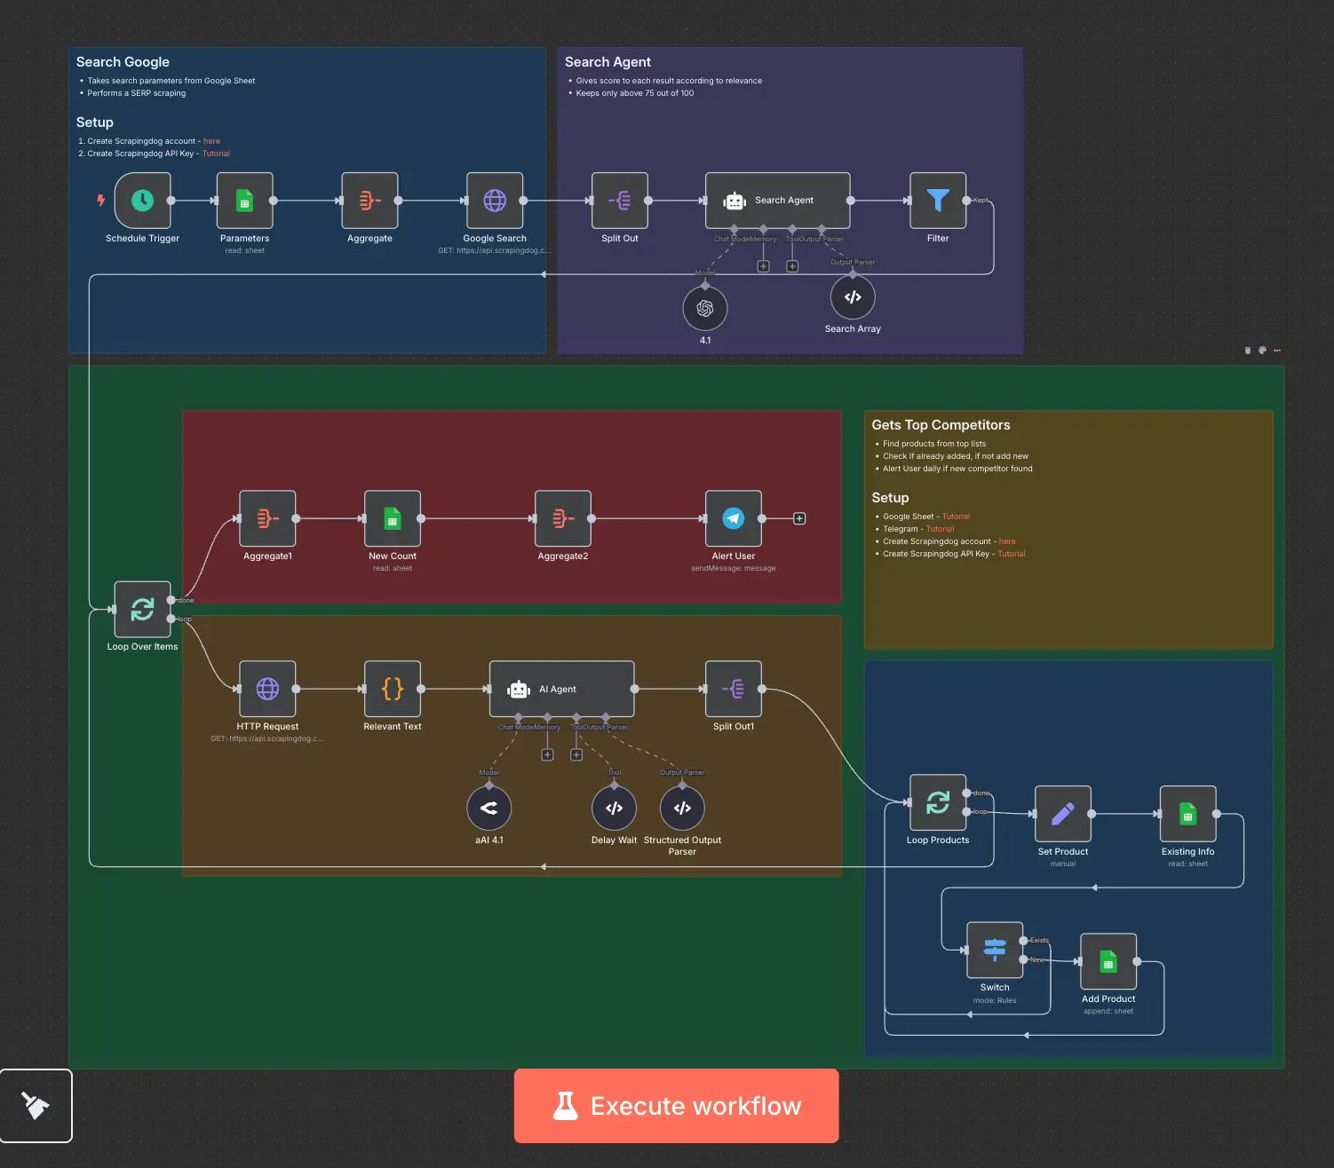Click the Loop Over Items node
The height and width of the screenshot is (1168, 1334).
pyautogui.click(x=142, y=610)
